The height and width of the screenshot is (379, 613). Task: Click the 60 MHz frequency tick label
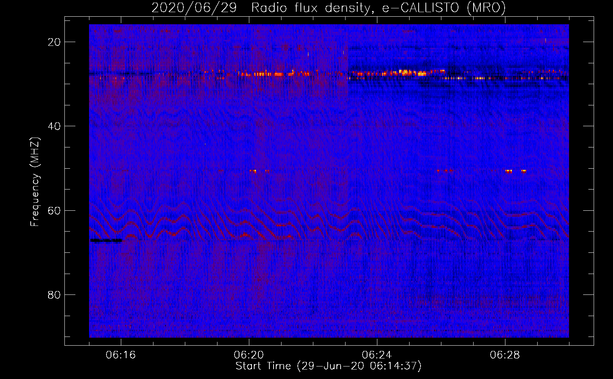point(54,210)
